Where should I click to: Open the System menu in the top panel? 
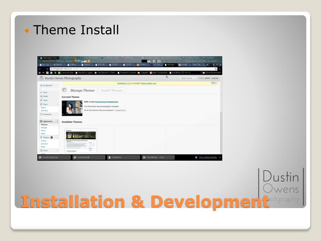[x=69, y=61]
